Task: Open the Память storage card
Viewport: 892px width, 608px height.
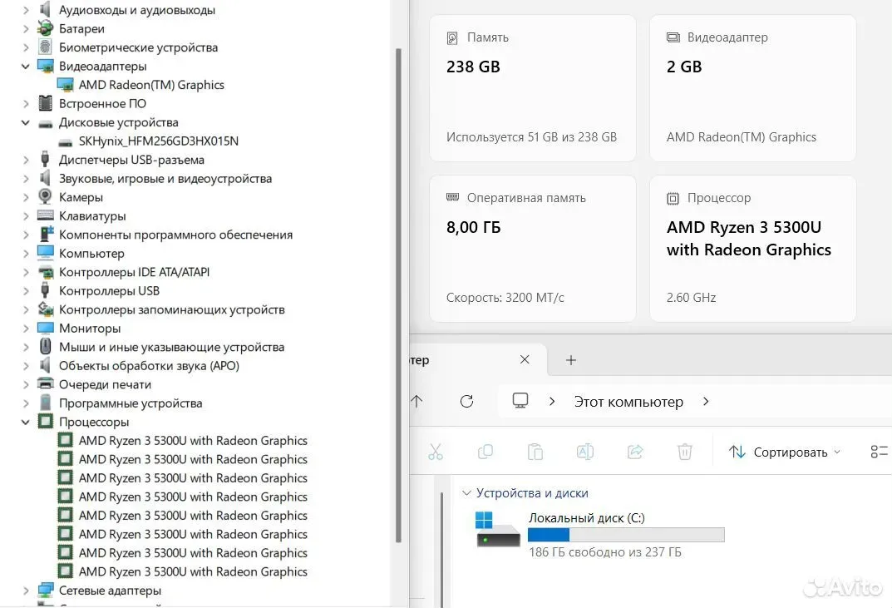Action: (533, 88)
